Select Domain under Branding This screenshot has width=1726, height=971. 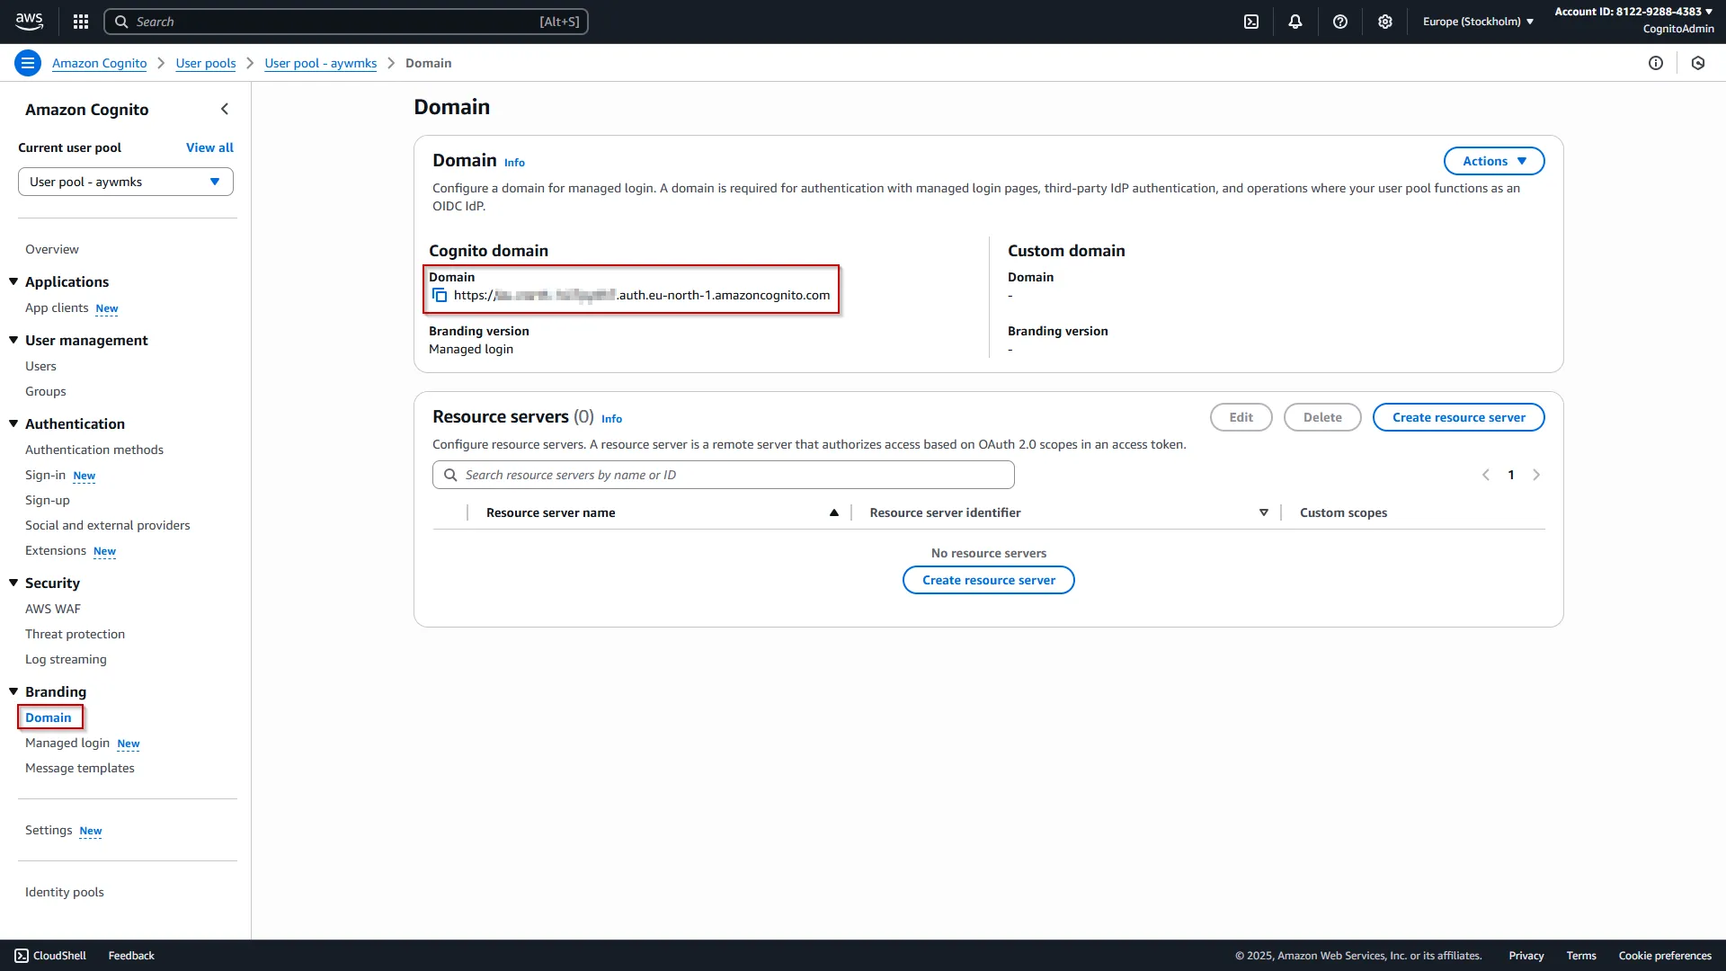49,717
